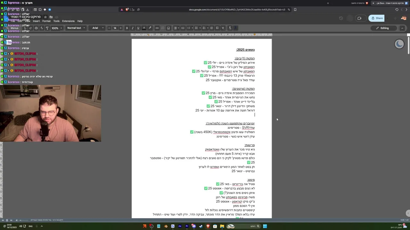This screenshot has width=410, height=230.
Task: Close the Google Docs browser tab
Action: click(373, 3)
